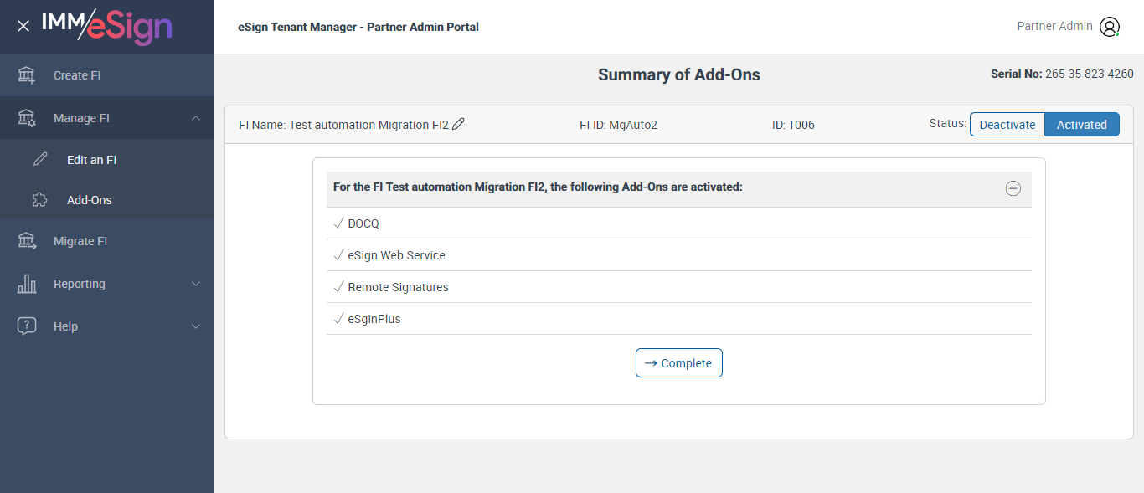The height and width of the screenshot is (493, 1144).
Task: Click the Add-Ons puzzle piece icon
Action: pos(40,200)
